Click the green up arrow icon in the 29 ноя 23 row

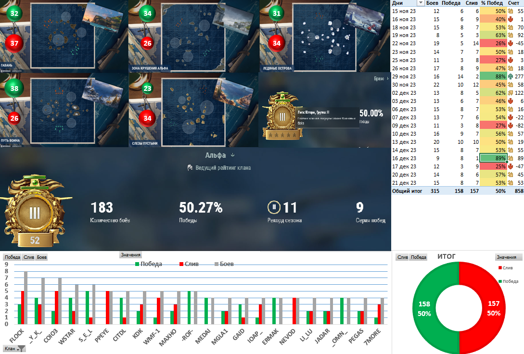[511, 76]
